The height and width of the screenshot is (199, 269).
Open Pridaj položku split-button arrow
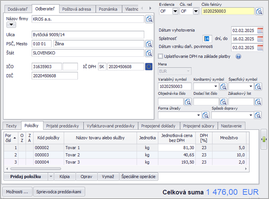tap(51, 176)
